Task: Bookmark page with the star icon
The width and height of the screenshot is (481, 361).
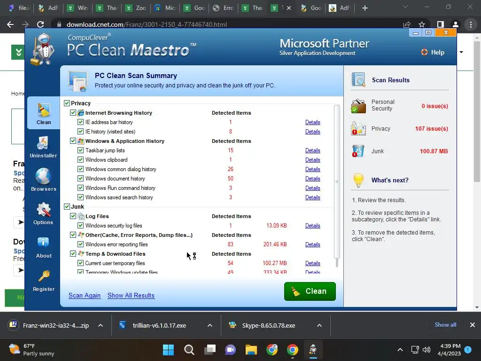Action: pos(422,24)
